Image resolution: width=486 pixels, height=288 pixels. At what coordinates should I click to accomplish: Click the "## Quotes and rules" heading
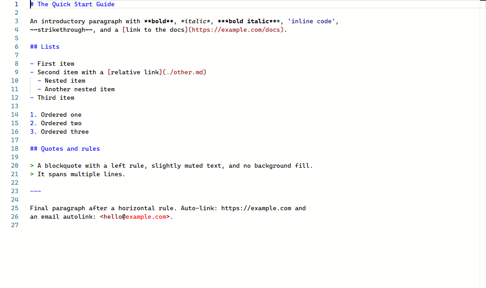tap(65, 149)
